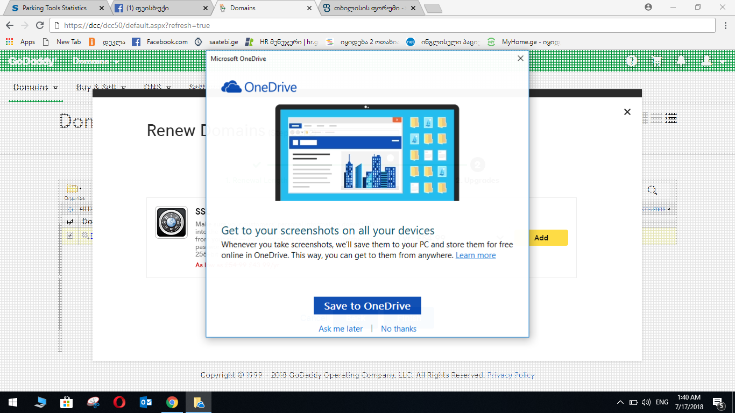The image size is (735, 413).
Task: Open the HR მენეჯერი bookmark
Action: [281, 41]
